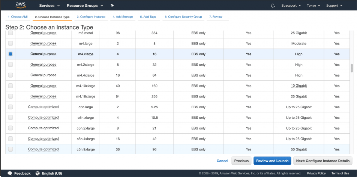Screen dimensions: 357x177
Task: Go to 3. Configure Instance step
Action: (91, 17)
